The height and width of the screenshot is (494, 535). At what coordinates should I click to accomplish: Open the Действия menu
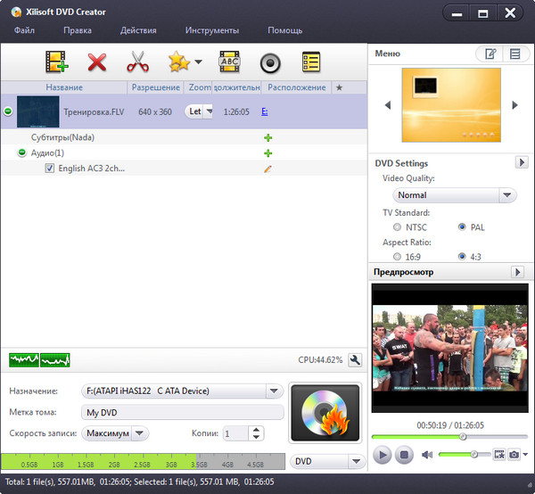pyautogui.click(x=138, y=30)
